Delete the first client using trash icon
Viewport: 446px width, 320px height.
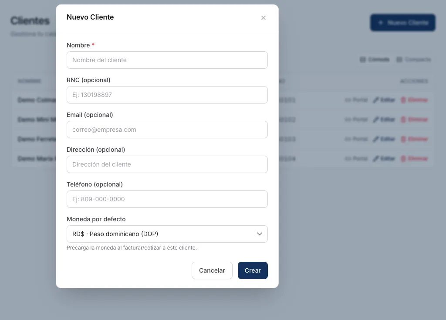pyautogui.click(x=403, y=100)
